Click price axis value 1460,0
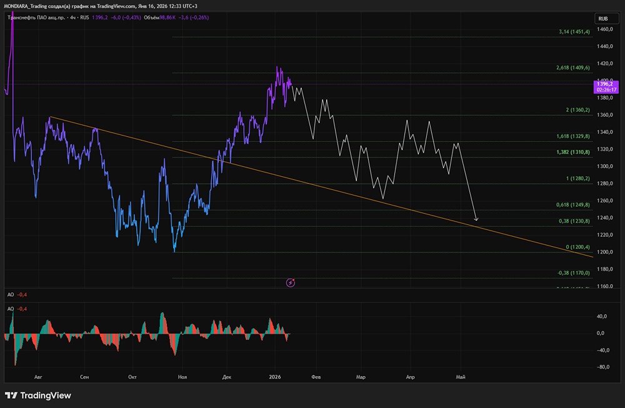The width and height of the screenshot is (625, 408). (604, 29)
